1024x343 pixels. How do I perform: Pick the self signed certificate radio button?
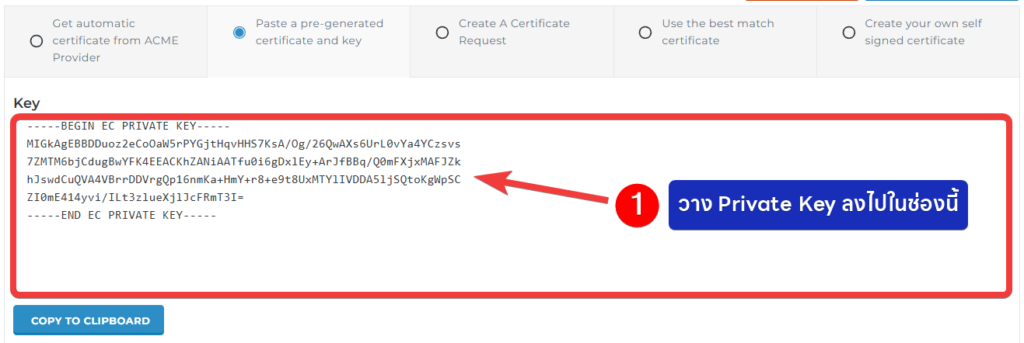pyautogui.click(x=848, y=32)
